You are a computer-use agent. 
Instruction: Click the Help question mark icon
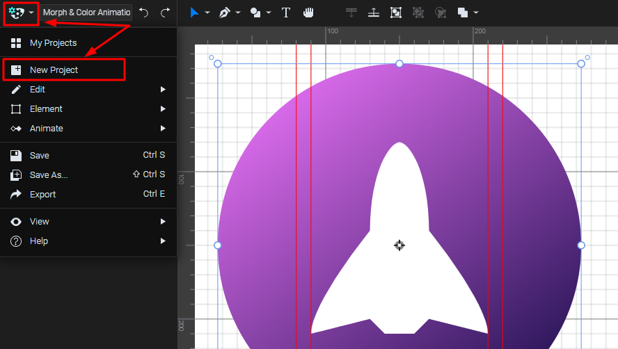tap(16, 241)
